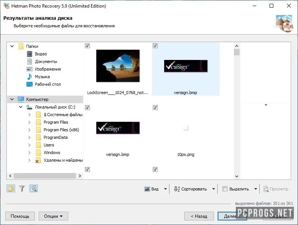Image resolution: width=298 pixels, height=225 pixels.
Task: Click the Документы document icon
Action: click(30, 61)
